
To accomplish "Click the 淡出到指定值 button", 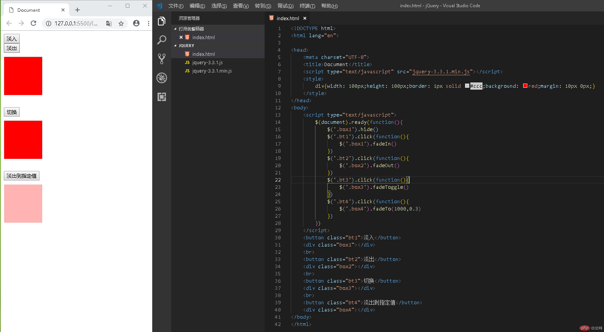I will (22, 176).
